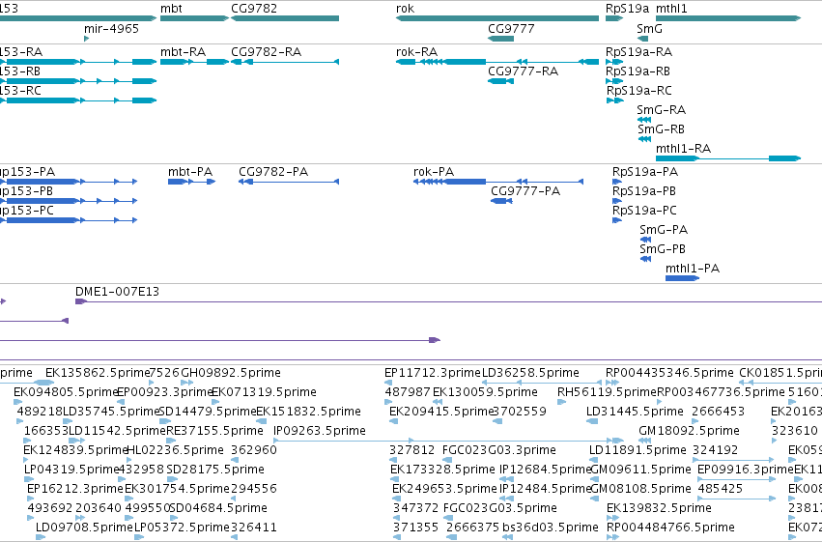Click the EP11712.3prime EST label

pos(433,373)
